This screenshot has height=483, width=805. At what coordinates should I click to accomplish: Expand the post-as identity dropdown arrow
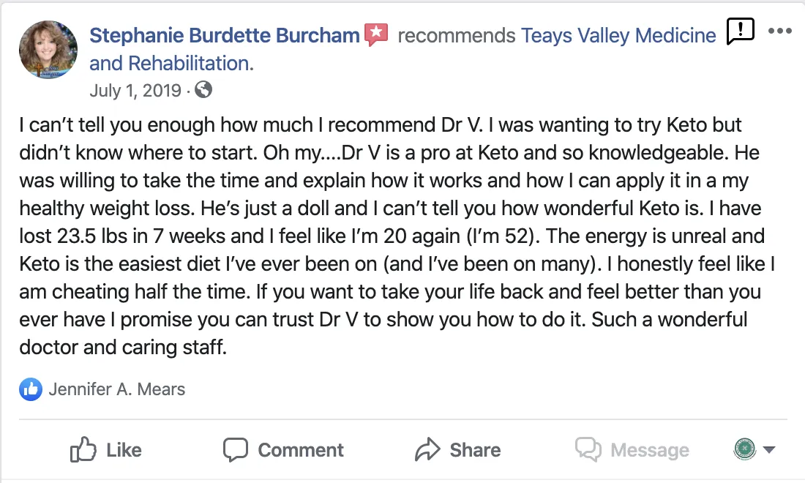[x=768, y=449]
